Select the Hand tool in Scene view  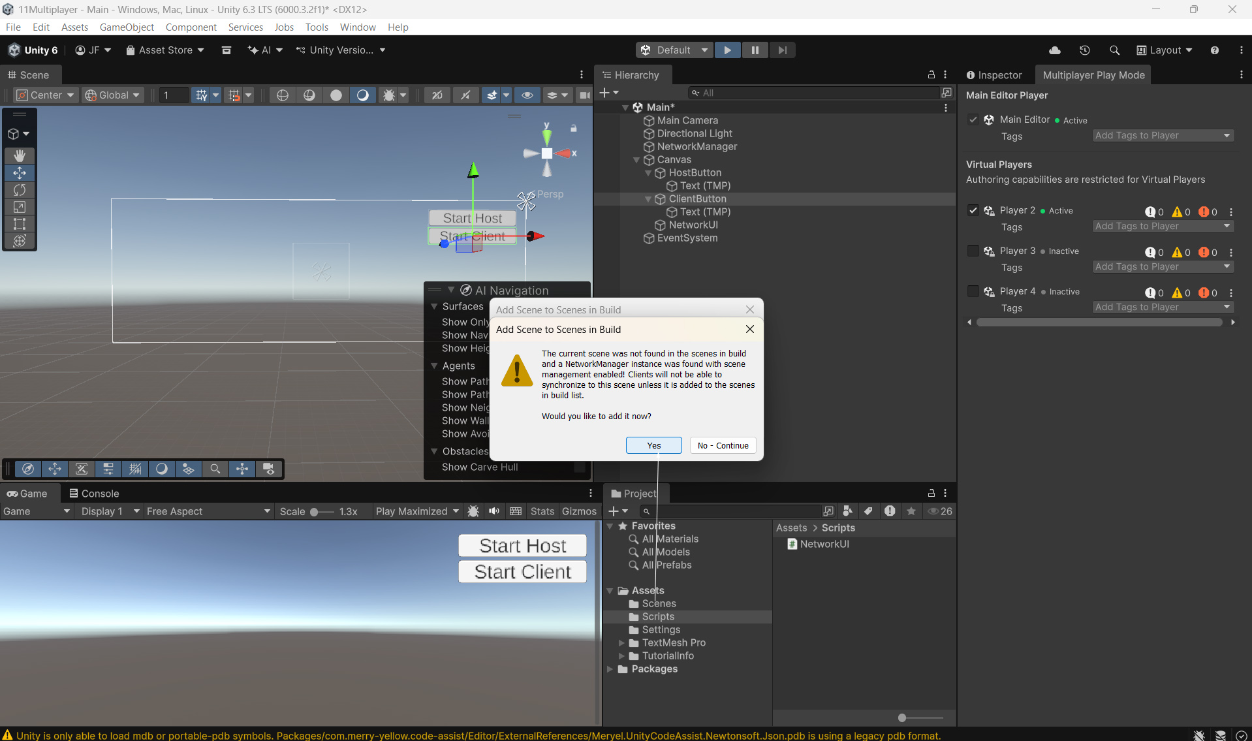pyautogui.click(x=20, y=155)
